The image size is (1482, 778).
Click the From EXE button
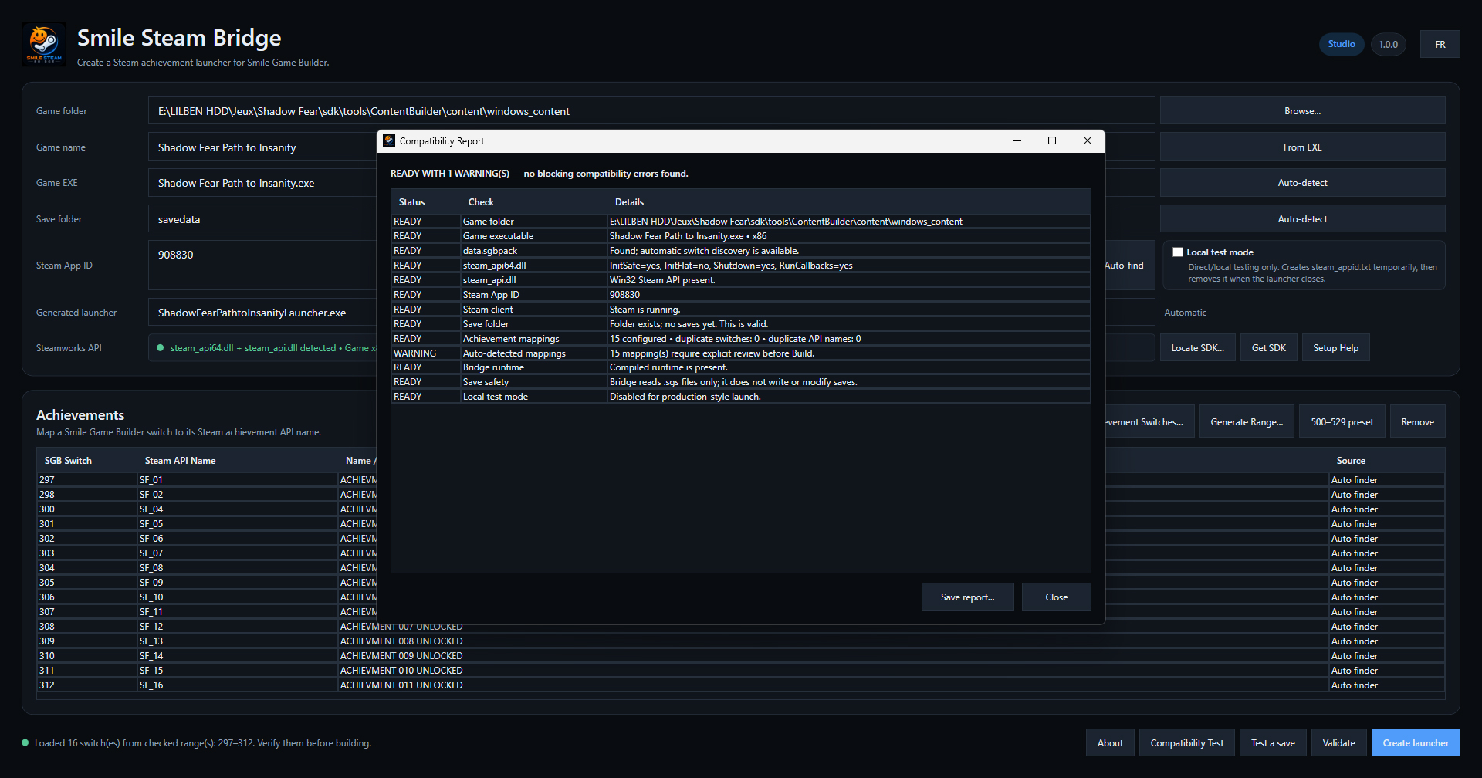pos(1303,147)
